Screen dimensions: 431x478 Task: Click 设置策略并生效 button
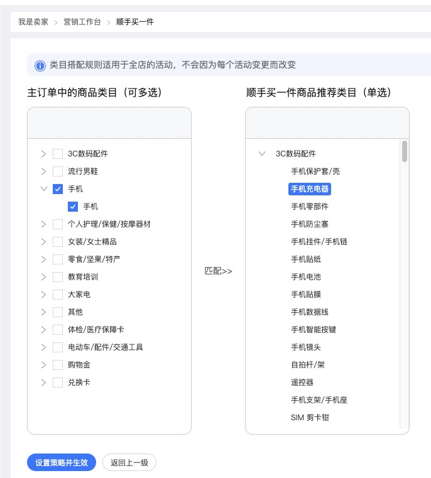(62, 462)
